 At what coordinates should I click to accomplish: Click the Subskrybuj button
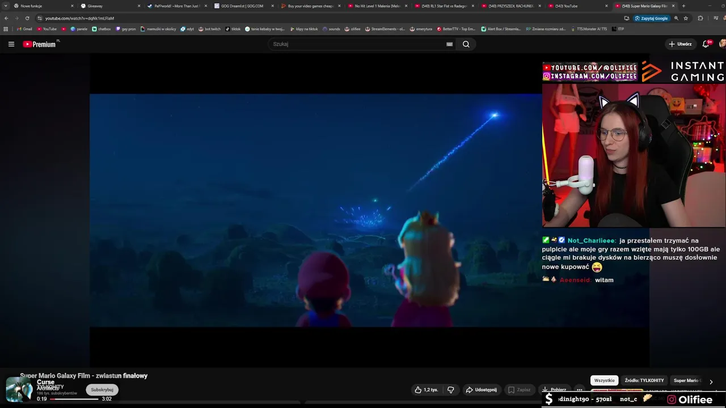[x=102, y=390]
